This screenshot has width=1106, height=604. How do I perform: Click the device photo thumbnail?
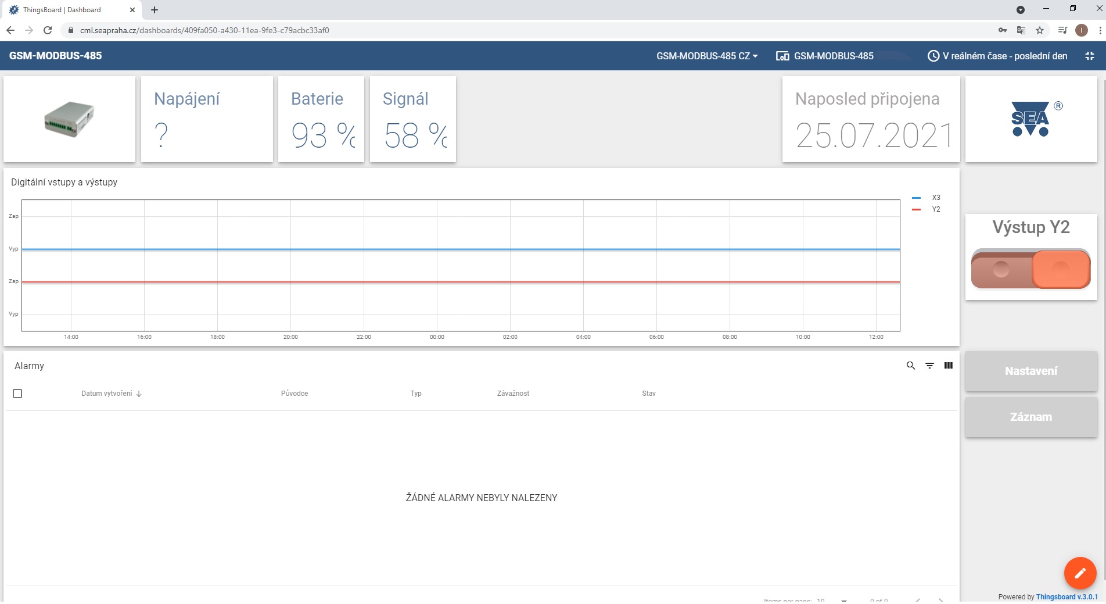(69, 119)
